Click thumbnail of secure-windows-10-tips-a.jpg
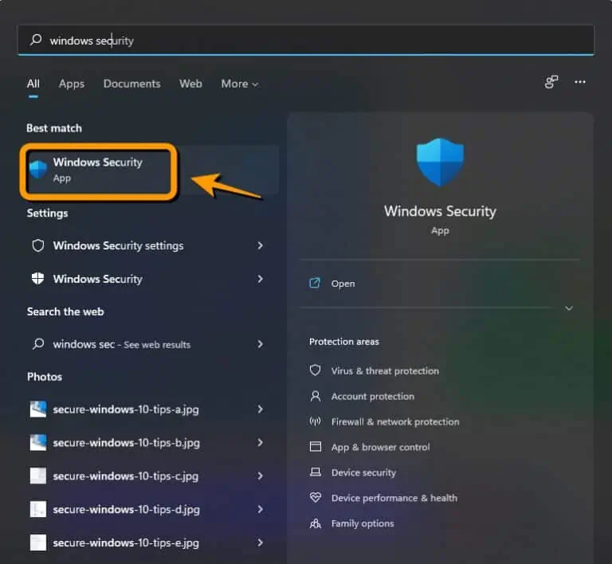The height and width of the screenshot is (564, 612). [x=38, y=409]
